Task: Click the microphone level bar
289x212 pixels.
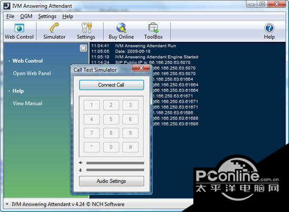Action: click(x=115, y=170)
